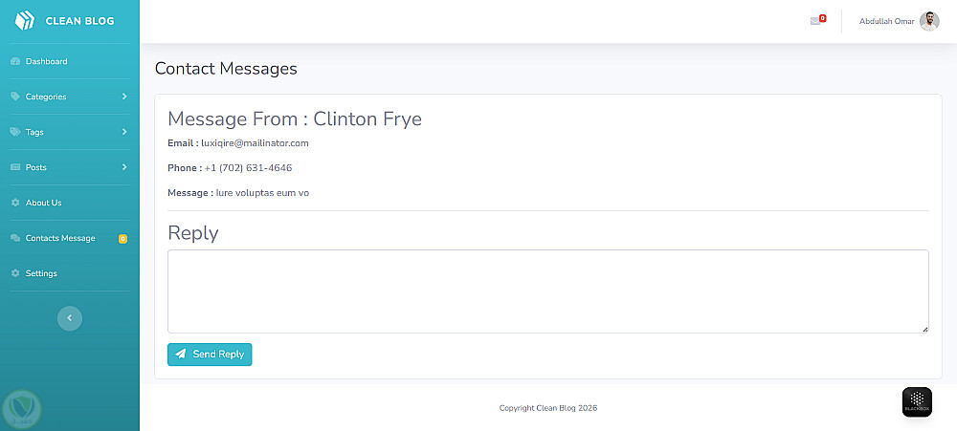Go to the Dashboard menu item
The image size is (957, 431).
(x=46, y=62)
